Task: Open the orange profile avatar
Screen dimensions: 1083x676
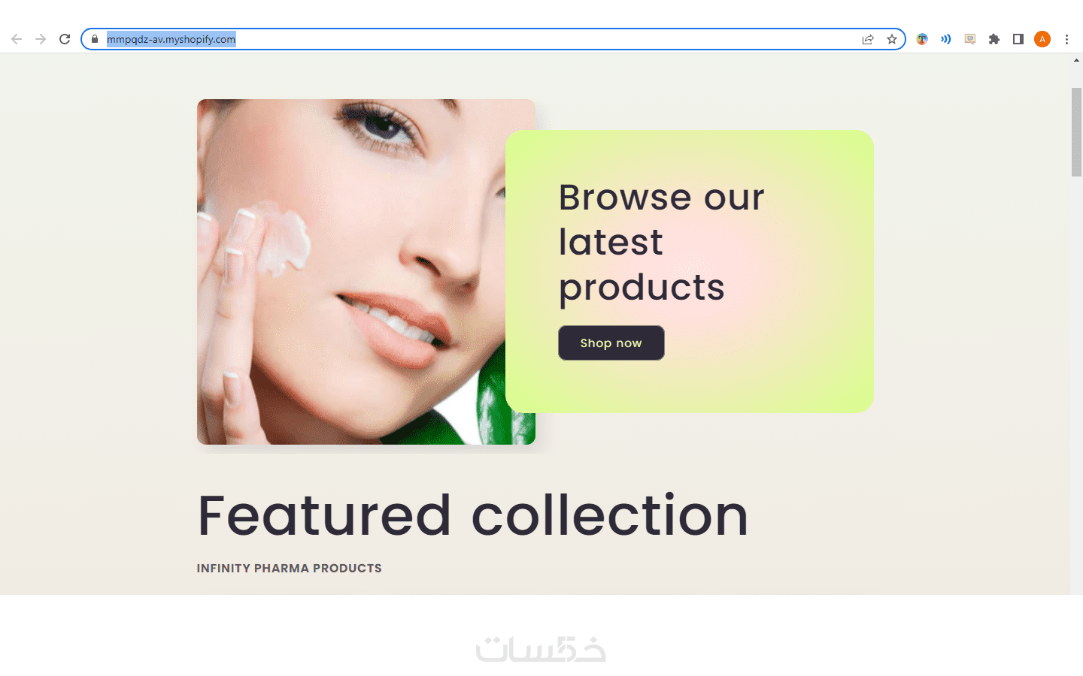Action: coord(1042,39)
